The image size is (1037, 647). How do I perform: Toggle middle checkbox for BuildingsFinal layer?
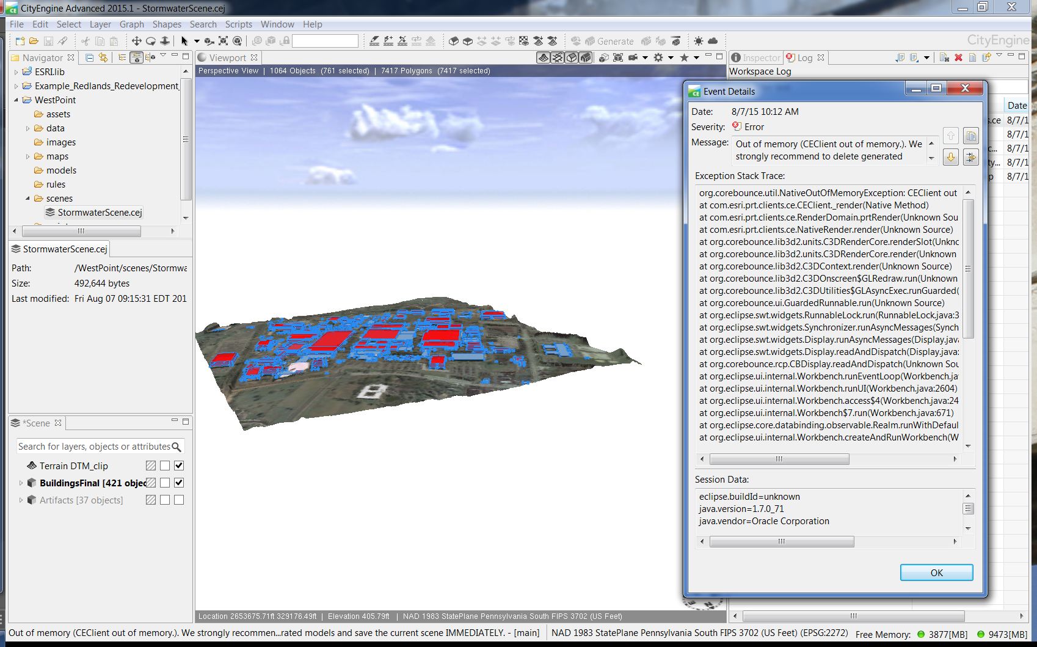click(x=165, y=483)
